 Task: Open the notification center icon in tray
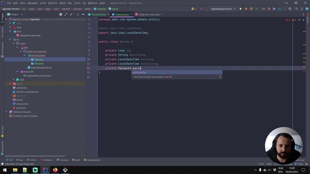tap(303, 170)
